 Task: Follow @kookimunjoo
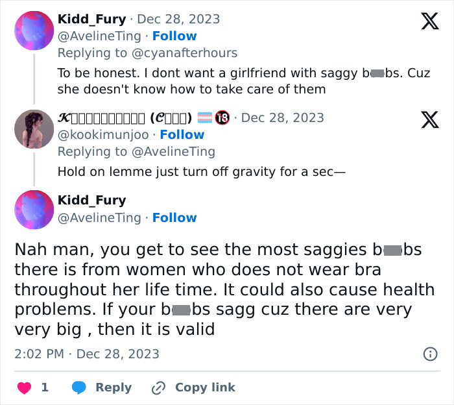point(182,135)
